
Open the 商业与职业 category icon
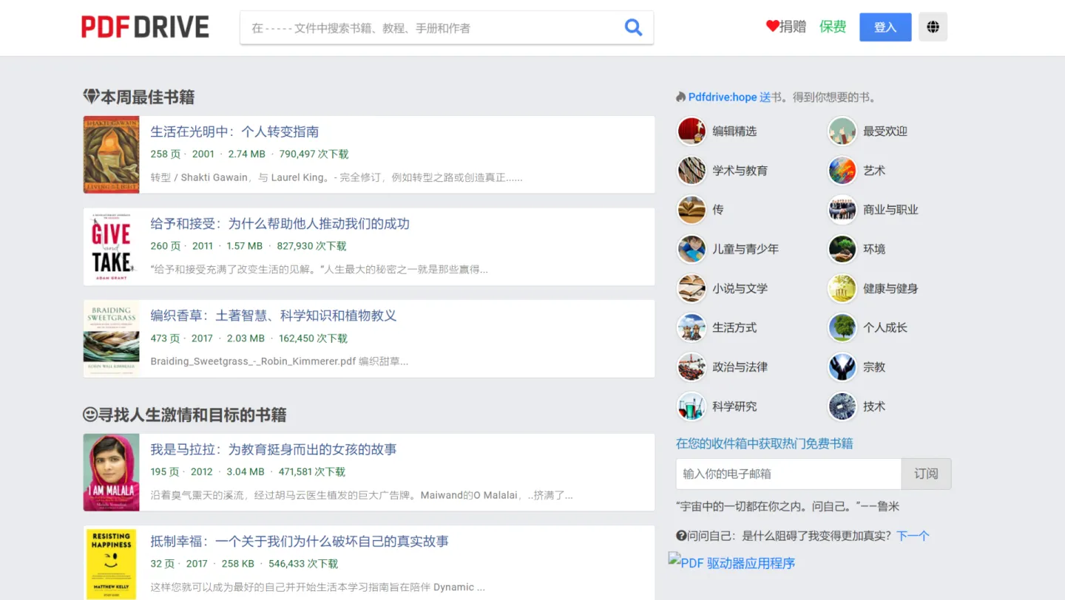[842, 210]
